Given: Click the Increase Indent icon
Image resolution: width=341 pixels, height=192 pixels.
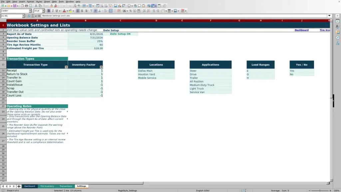Looking at the screenshot, I should (154, 11).
